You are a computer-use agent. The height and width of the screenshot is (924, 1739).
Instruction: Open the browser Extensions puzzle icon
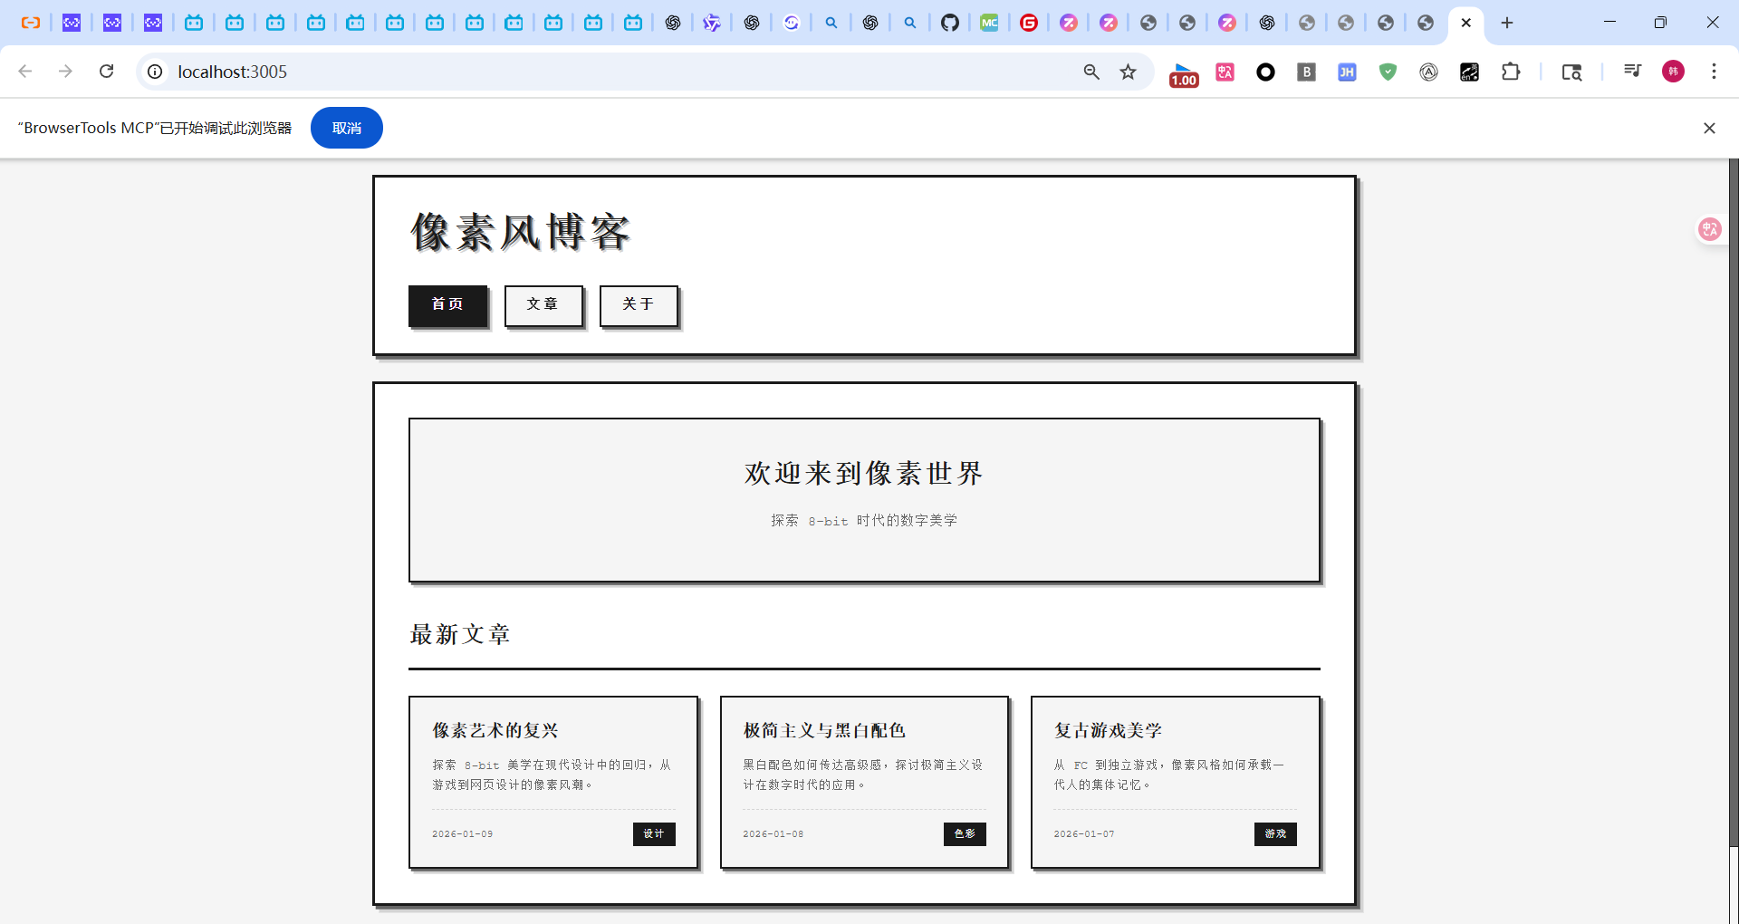(1510, 72)
